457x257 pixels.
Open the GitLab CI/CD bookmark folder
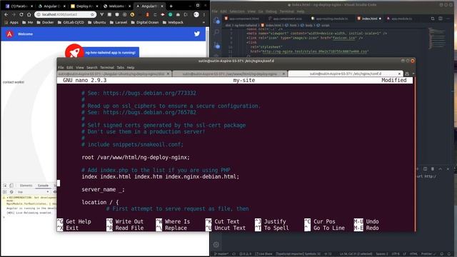click(x=71, y=22)
